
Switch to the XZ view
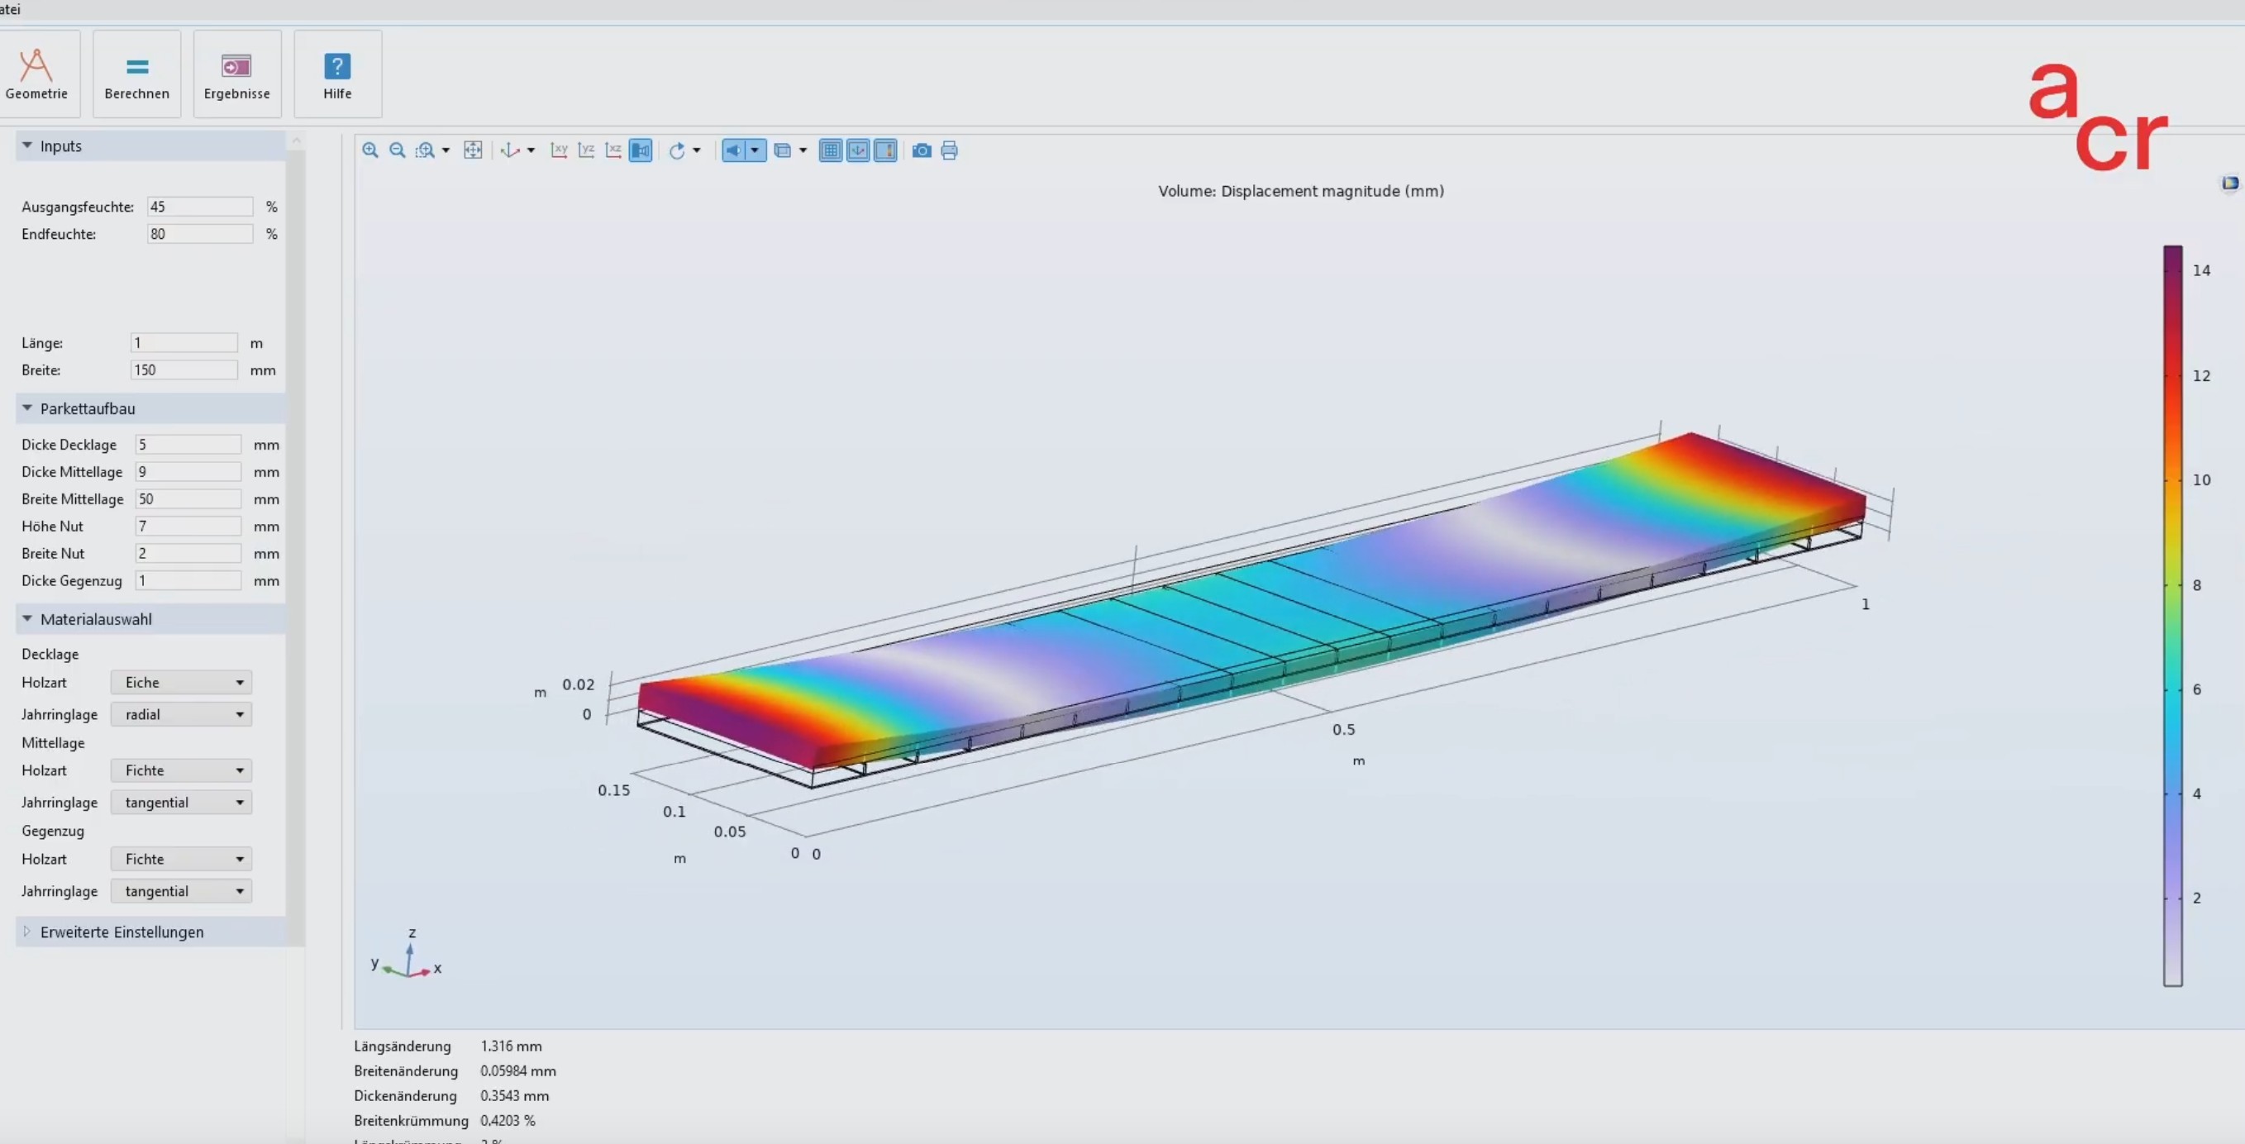point(613,150)
